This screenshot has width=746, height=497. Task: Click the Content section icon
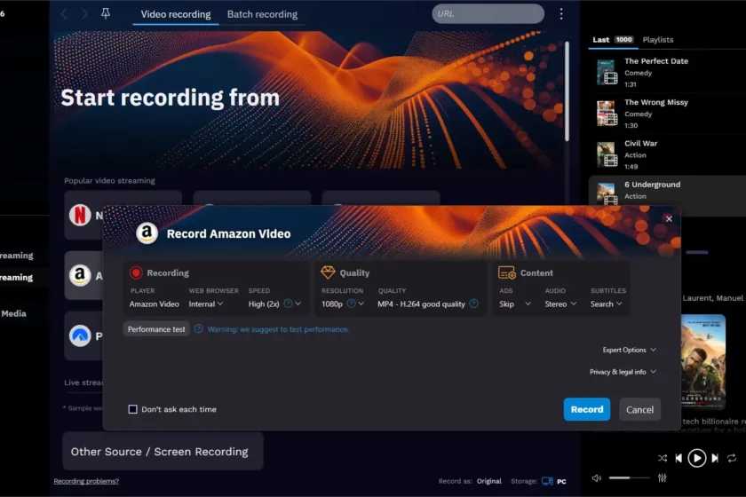point(507,272)
